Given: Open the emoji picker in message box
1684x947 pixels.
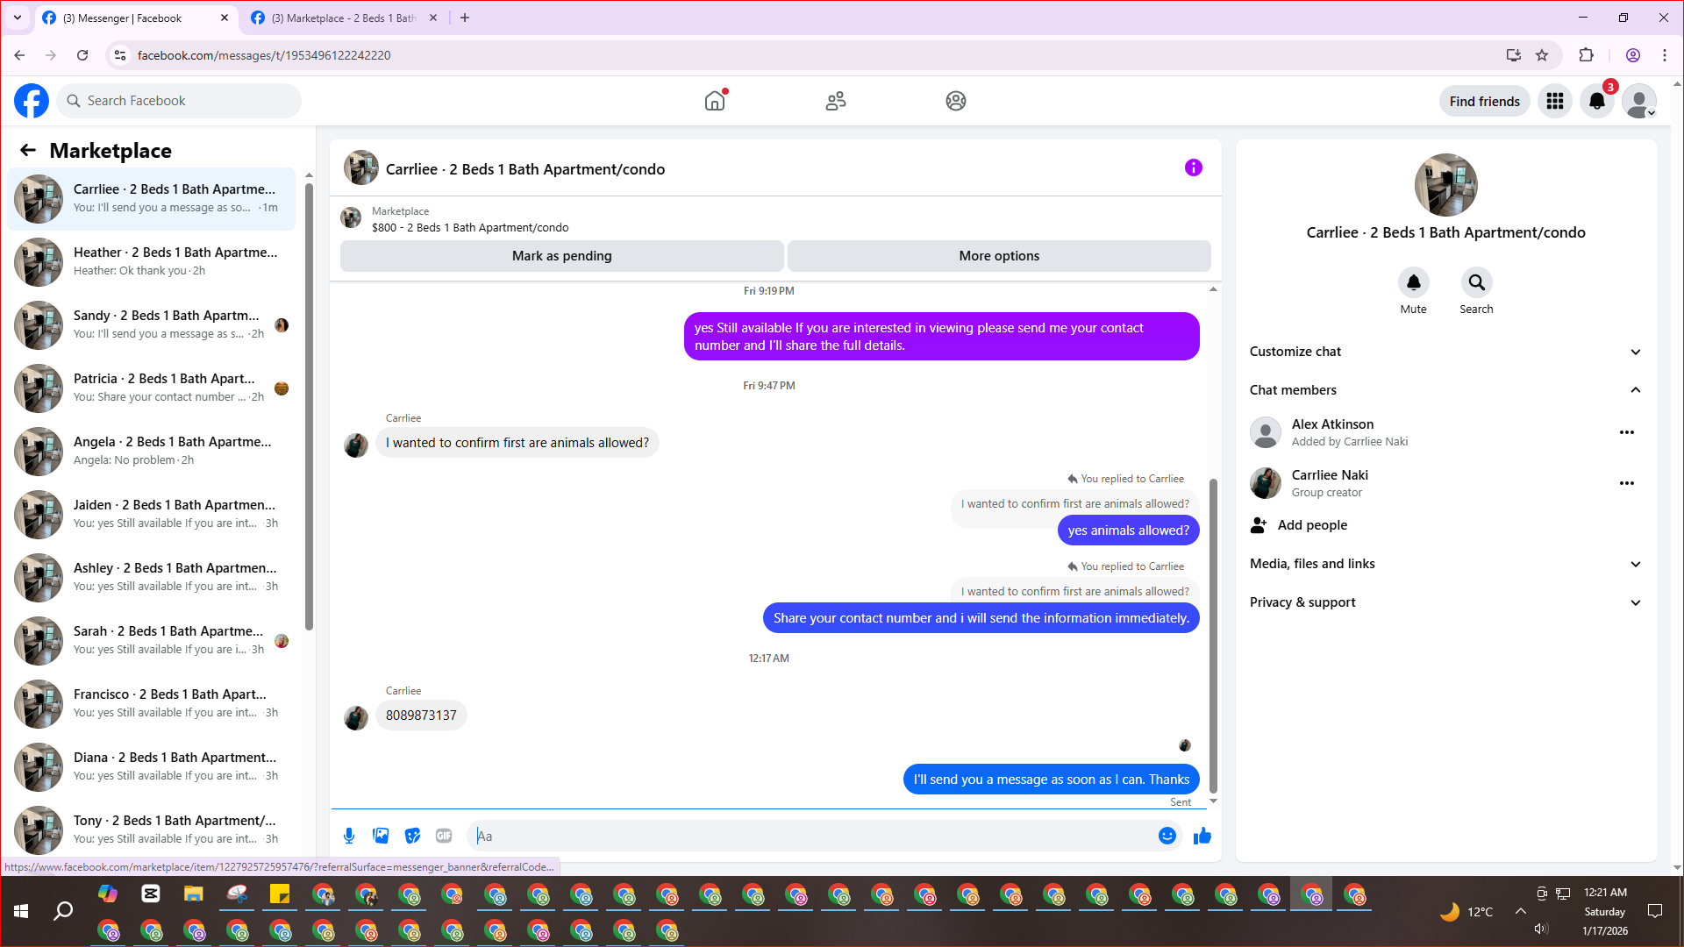Looking at the screenshot, I should pyautogui.click(x=1167, y=836).
